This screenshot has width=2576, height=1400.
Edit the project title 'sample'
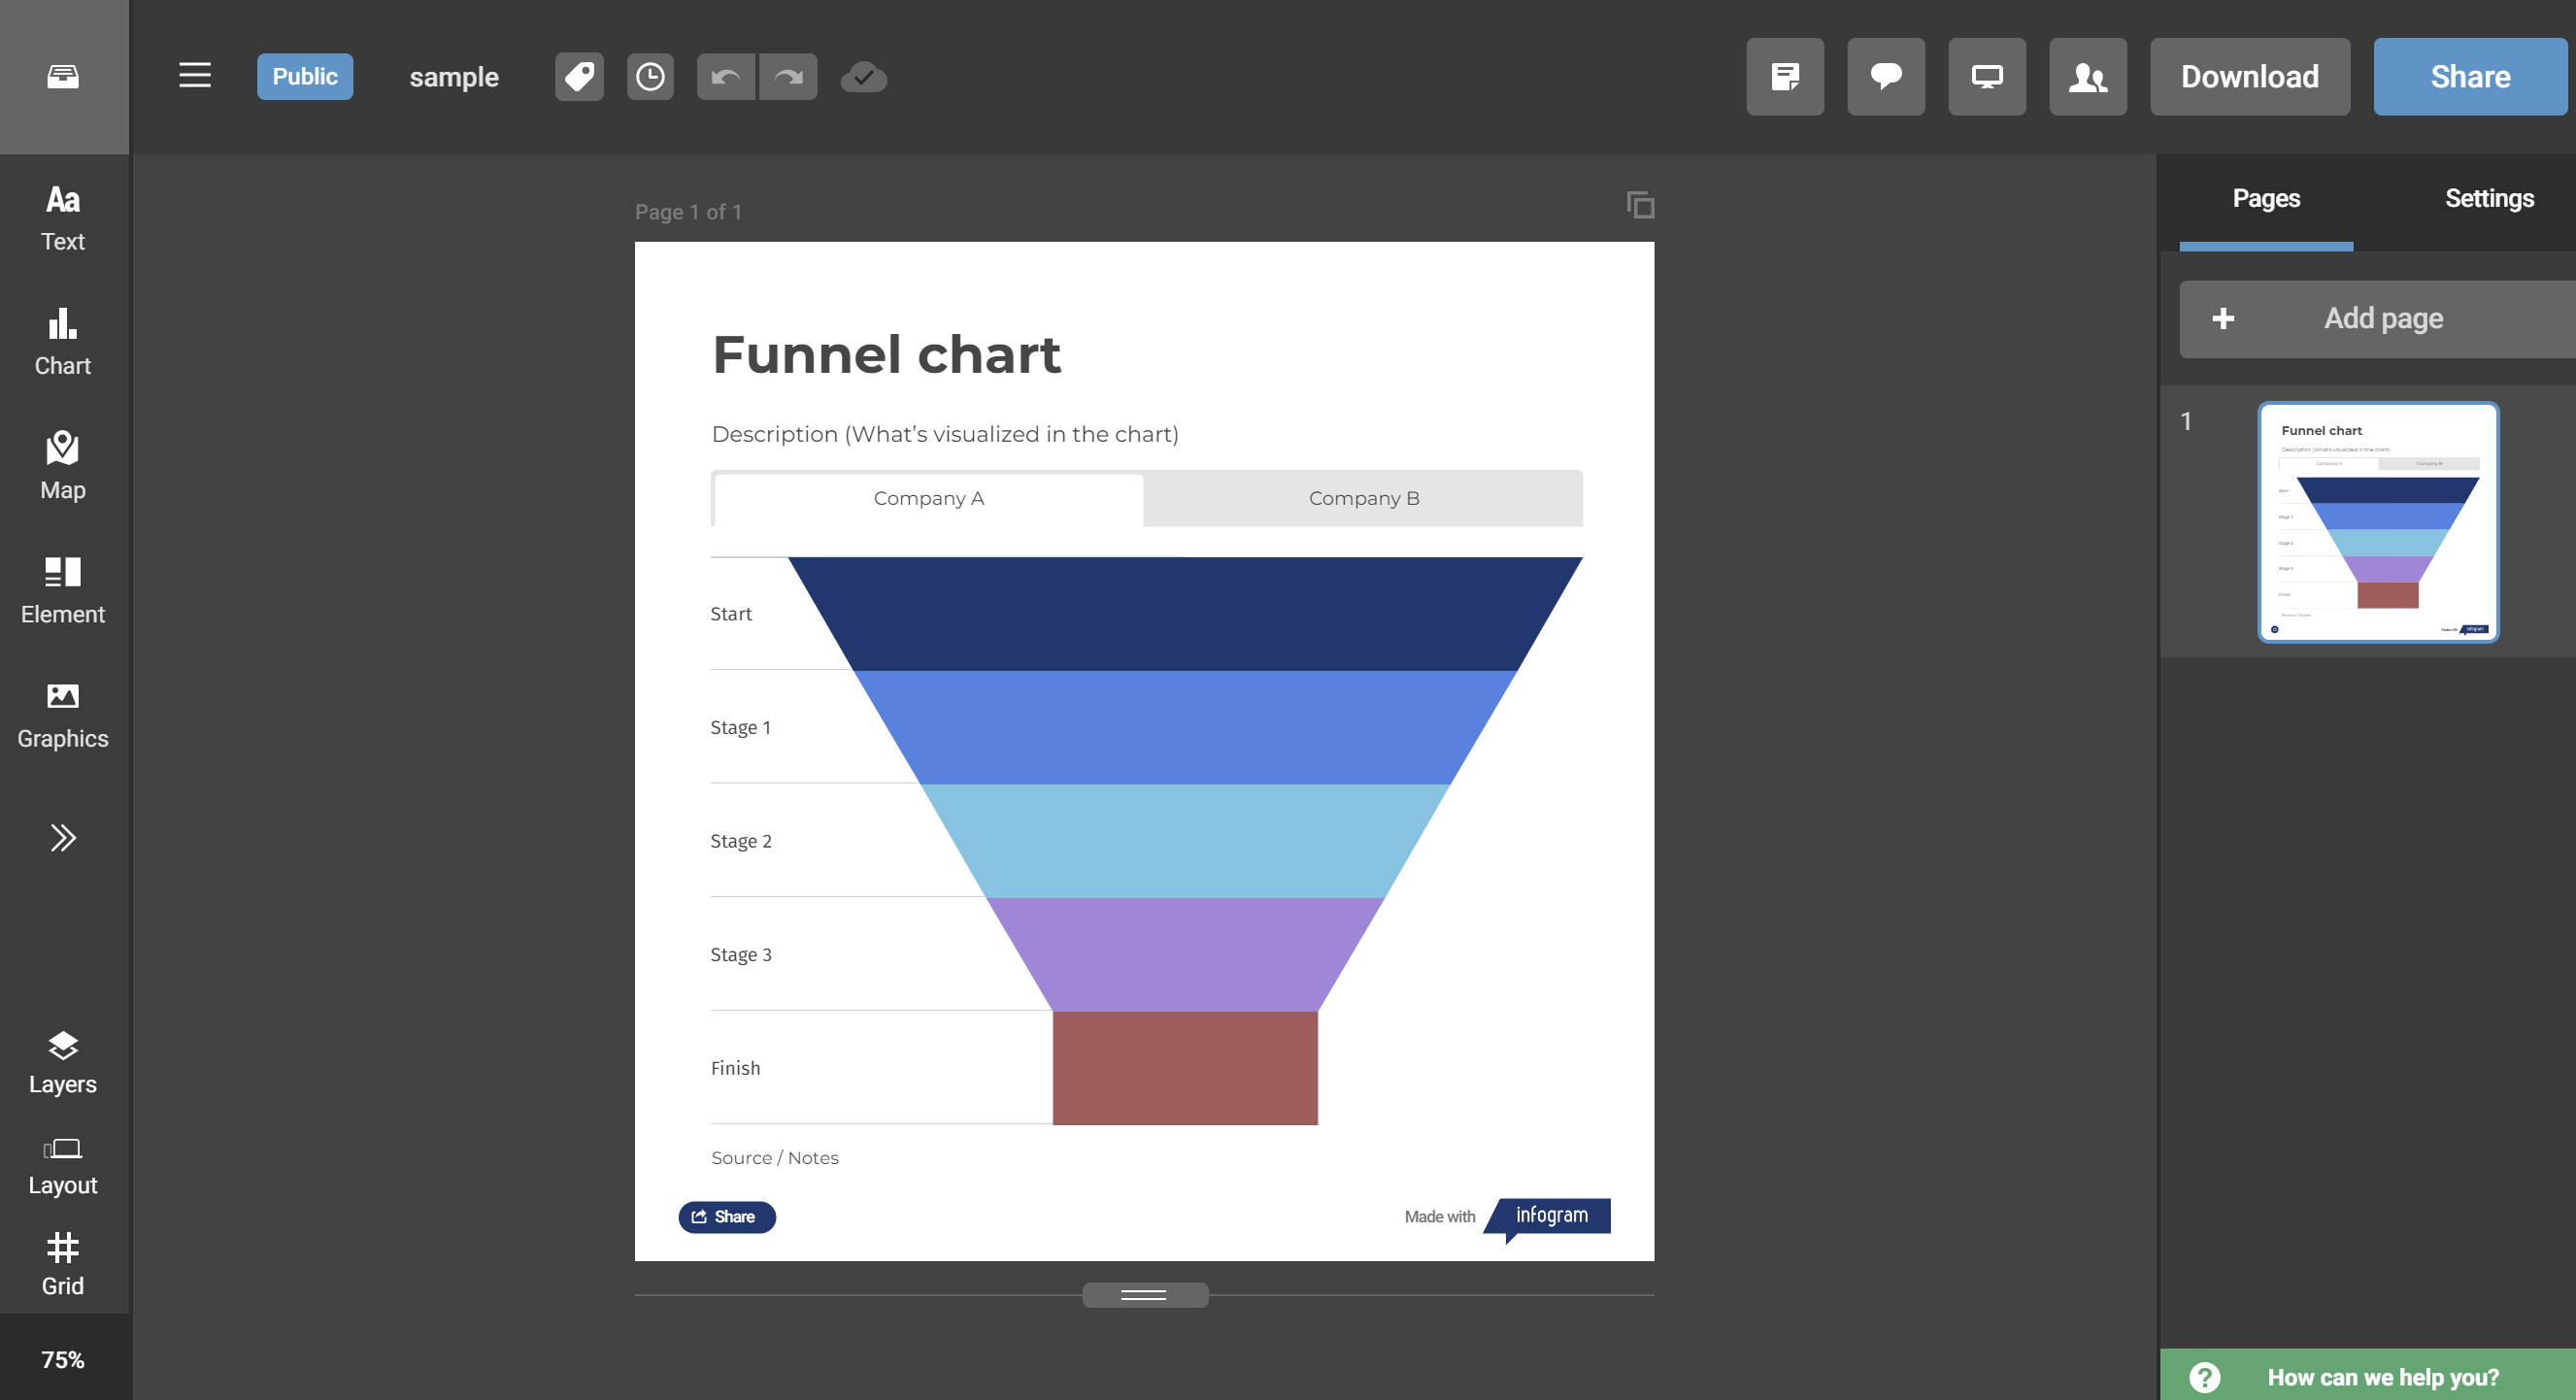(454, 77)
